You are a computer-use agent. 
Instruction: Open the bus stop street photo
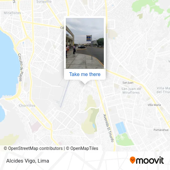(85, 43)
